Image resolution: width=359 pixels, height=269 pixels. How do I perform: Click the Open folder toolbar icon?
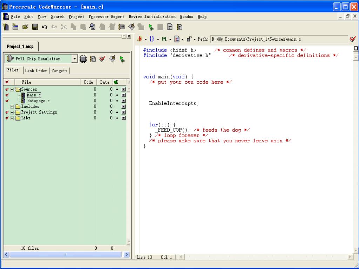coord(25,27)
